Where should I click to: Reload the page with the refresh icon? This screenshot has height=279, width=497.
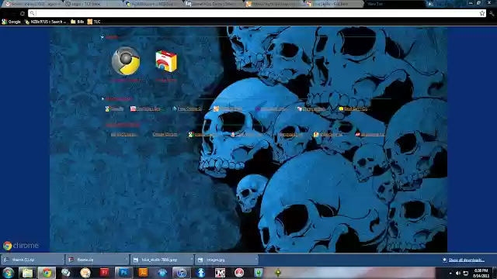pos(23,13)
